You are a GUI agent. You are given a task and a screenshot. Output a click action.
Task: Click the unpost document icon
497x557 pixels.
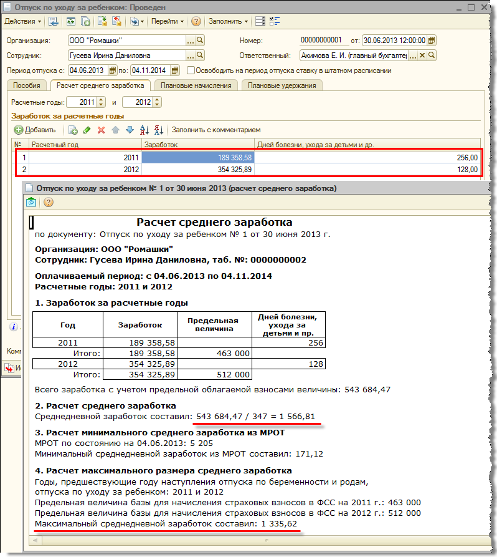point(116,21)
